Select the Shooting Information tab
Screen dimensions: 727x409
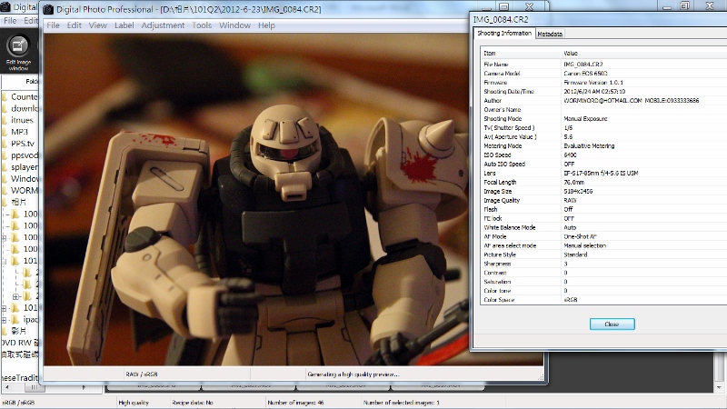[504, 34]
